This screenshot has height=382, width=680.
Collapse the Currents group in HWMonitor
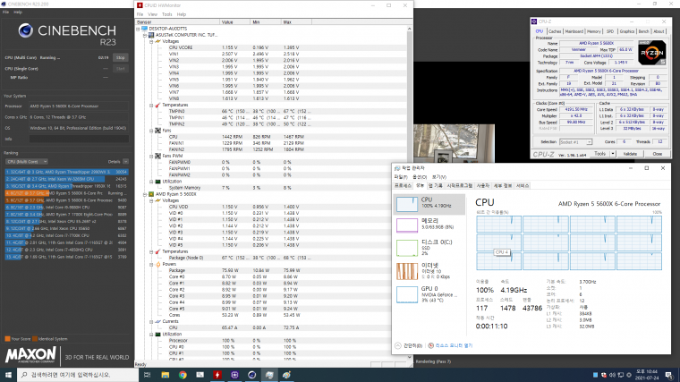[151, 322]
